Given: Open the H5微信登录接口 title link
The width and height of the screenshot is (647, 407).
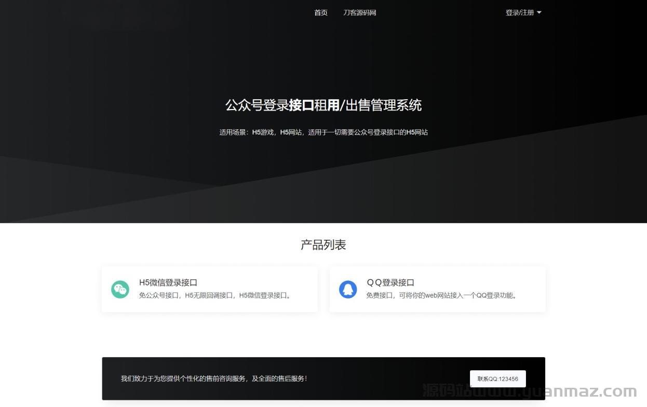Looking at the screenshot, I should tap(168, 282).
